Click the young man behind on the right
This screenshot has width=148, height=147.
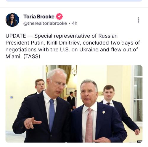[x=118, y=107]
